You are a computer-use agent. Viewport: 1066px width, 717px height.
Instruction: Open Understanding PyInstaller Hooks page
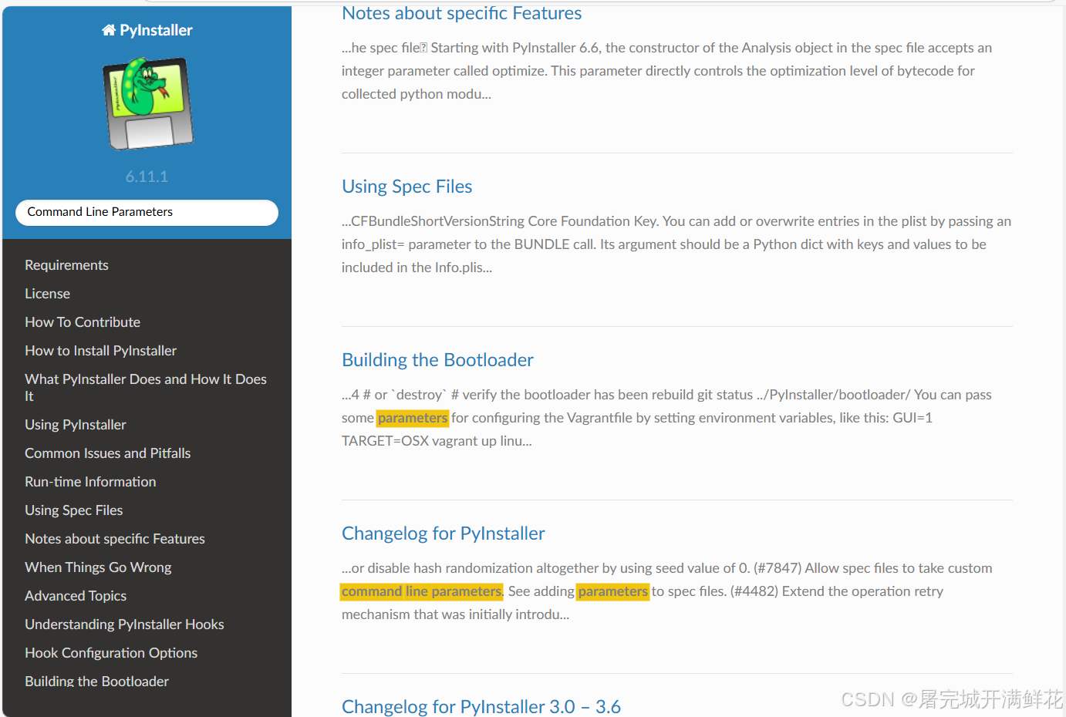coord(124,624)
